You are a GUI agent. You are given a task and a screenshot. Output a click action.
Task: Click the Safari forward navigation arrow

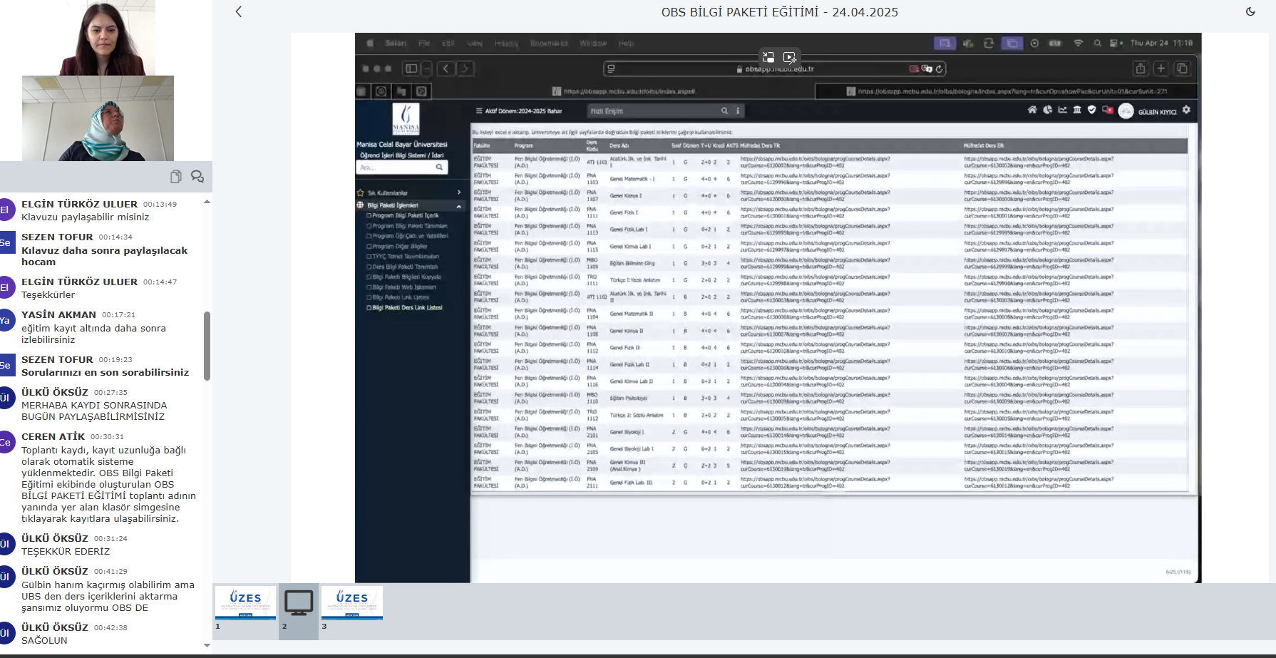(x=465, y=68)
